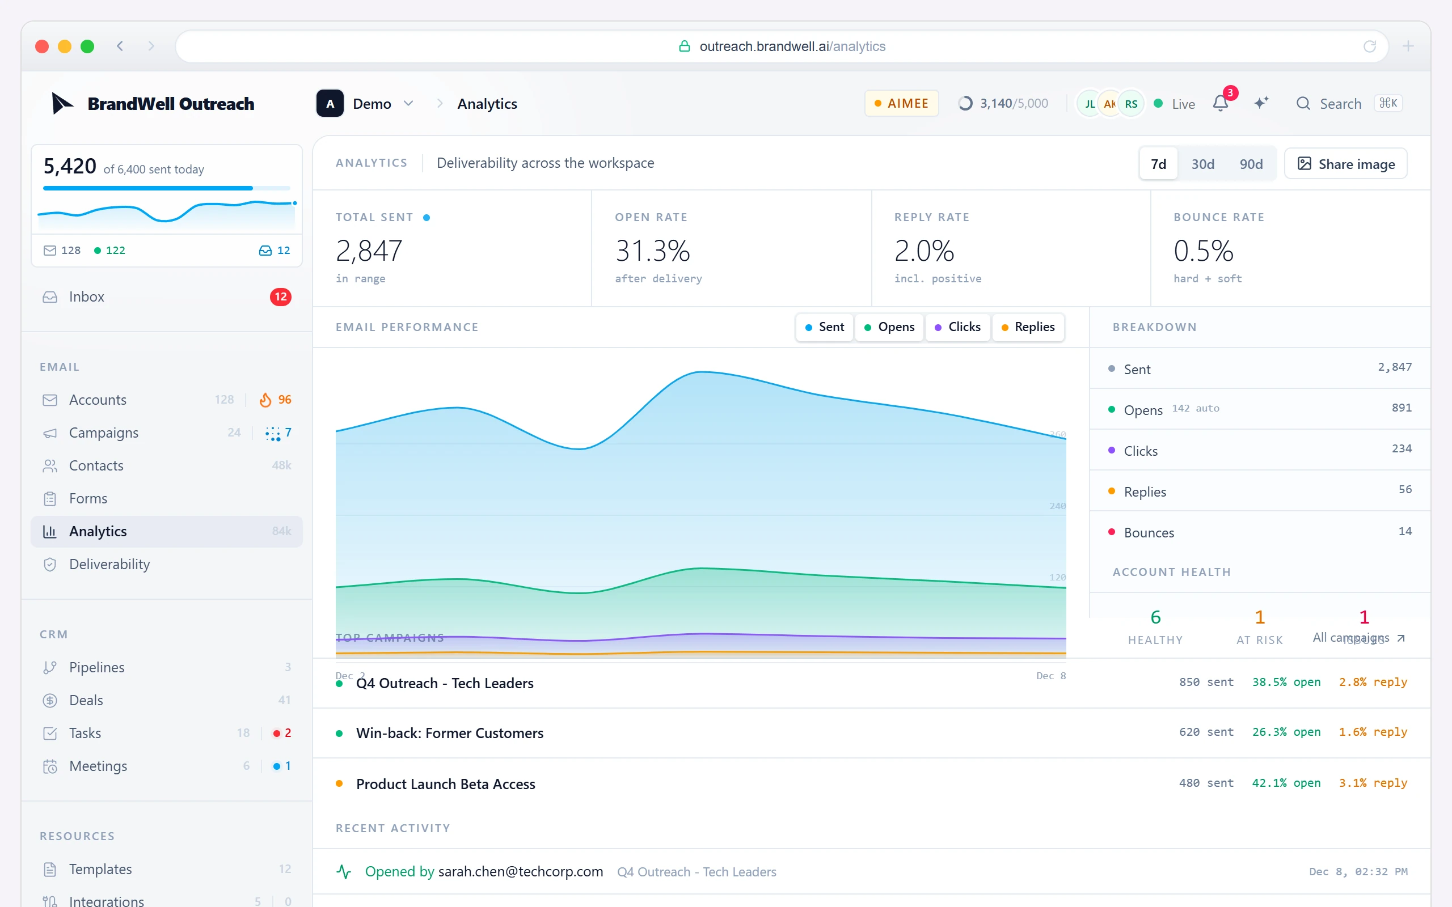
Task: Click the Templates document icon
Action: pyautogui.click(x=50, y=869)
